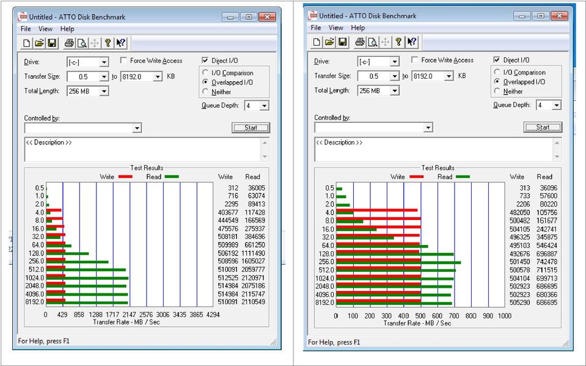
Task: Select I/O Comparison radio in right window
Action: (497, 71)
